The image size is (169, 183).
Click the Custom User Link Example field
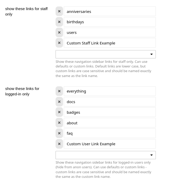click(110, 144)
